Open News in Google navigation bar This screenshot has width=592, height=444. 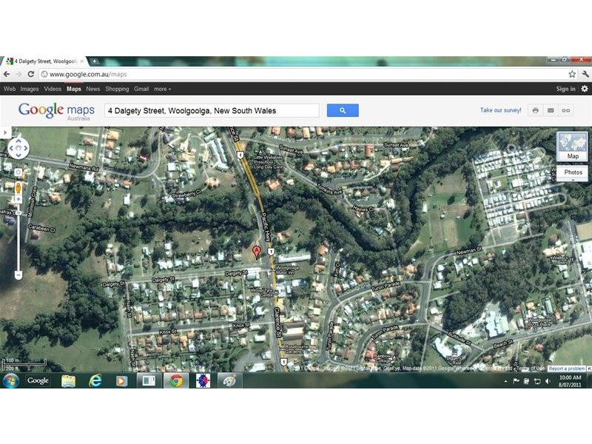click(x=93, y=89)
